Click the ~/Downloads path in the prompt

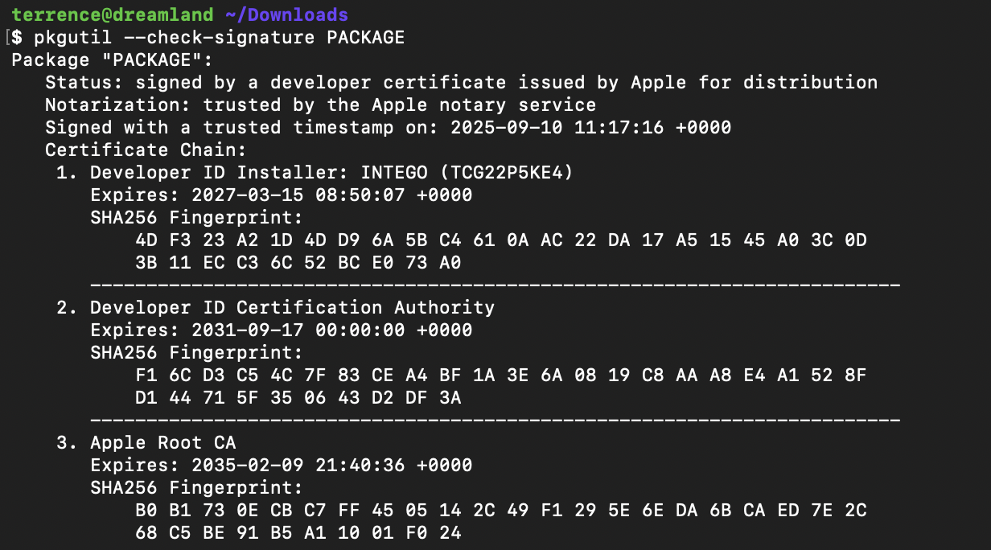coord(286,14)
